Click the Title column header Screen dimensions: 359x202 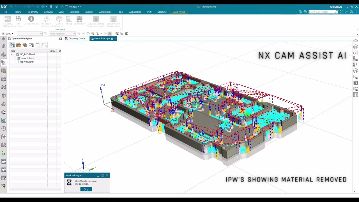(x=29, y=51)
